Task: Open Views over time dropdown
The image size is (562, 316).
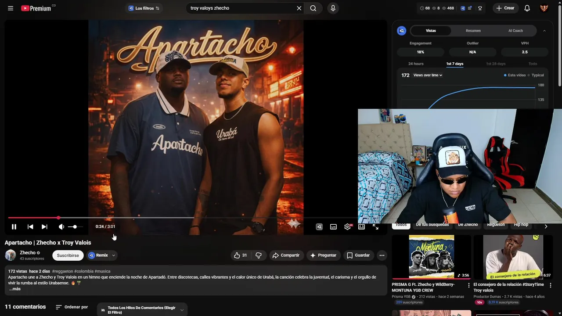Action: tap(428, 75)
